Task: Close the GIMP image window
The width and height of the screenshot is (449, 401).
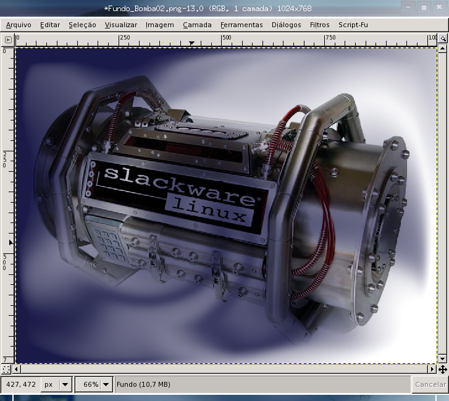Action: [x=439, y=7]
